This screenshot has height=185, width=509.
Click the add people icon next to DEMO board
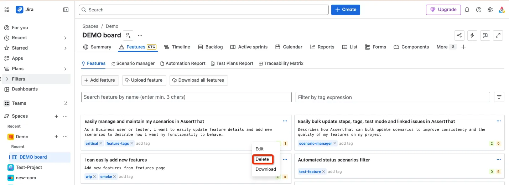(x=128, y=35)
